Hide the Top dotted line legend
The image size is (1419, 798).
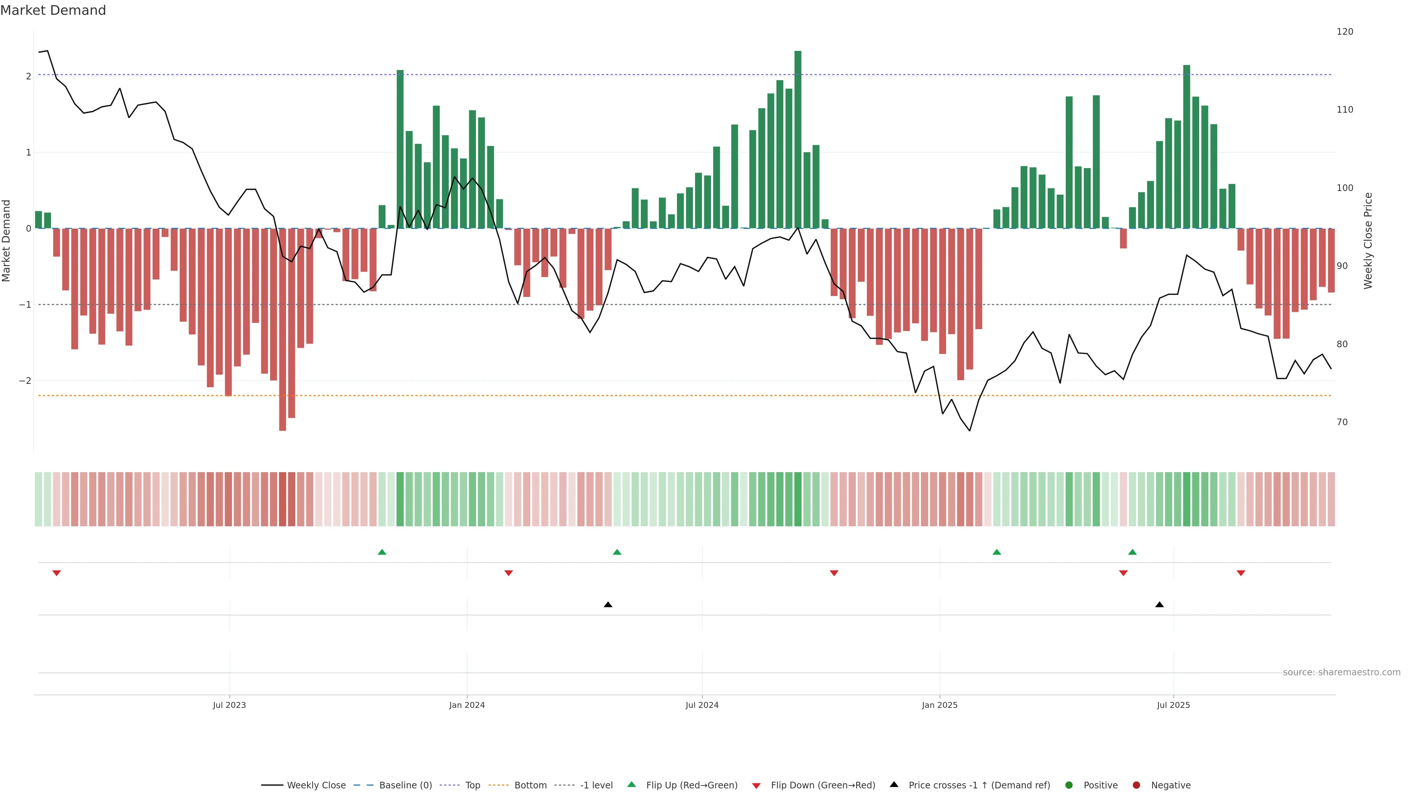(x=472, y=785)
